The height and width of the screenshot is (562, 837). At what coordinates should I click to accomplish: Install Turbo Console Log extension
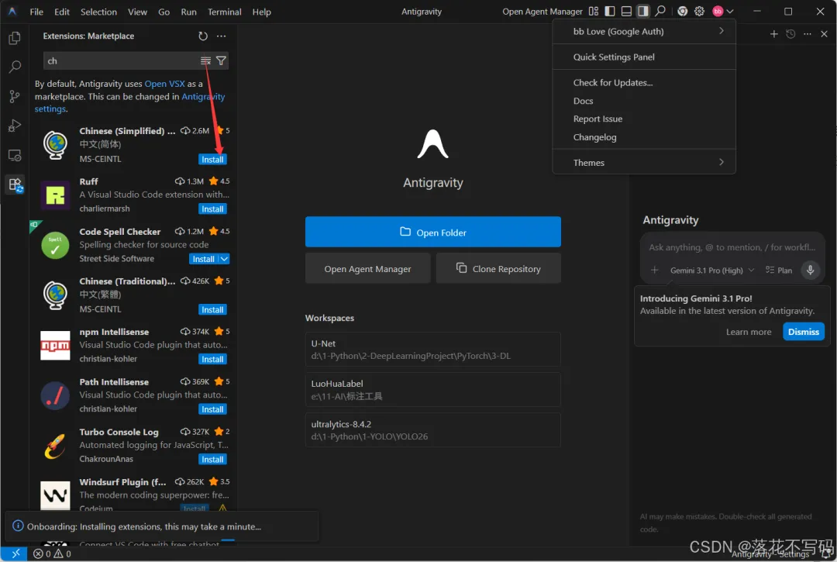212,459
